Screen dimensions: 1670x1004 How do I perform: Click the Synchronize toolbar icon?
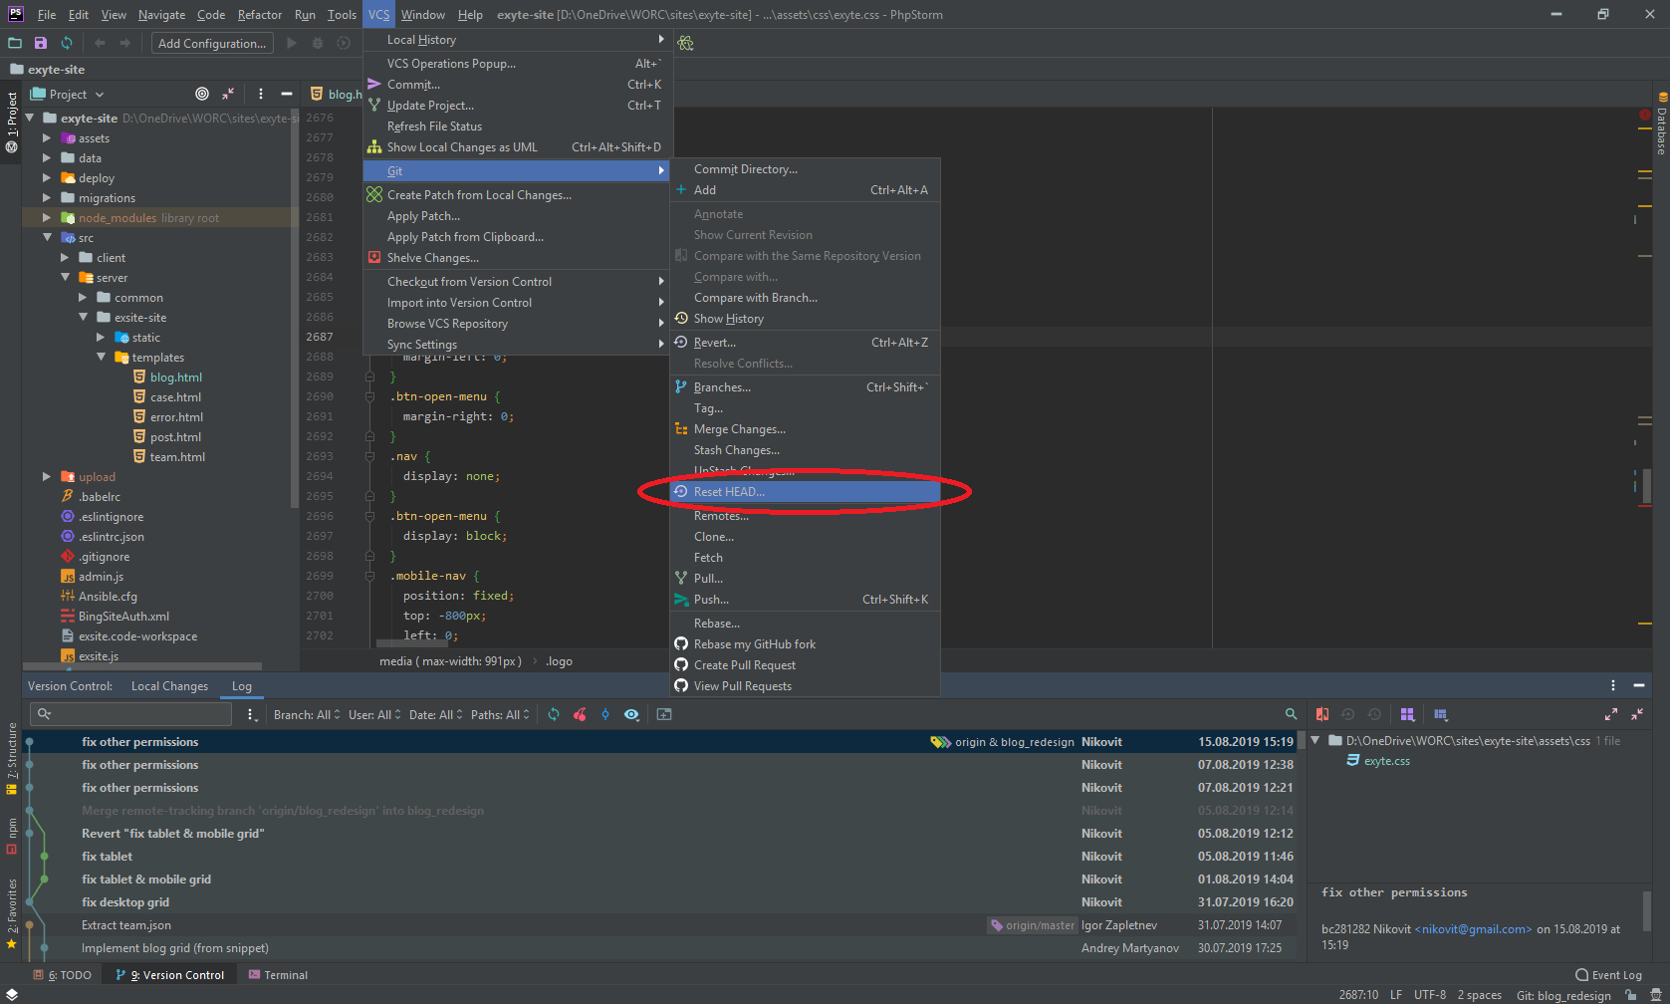click(67, 43)
